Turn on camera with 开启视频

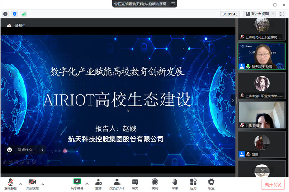click(32, 182)
